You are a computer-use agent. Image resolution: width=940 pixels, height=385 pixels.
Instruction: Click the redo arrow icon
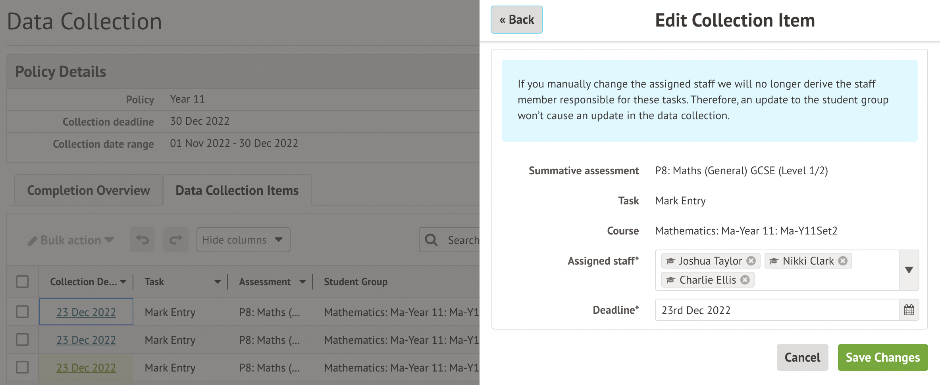click(175, 240)
